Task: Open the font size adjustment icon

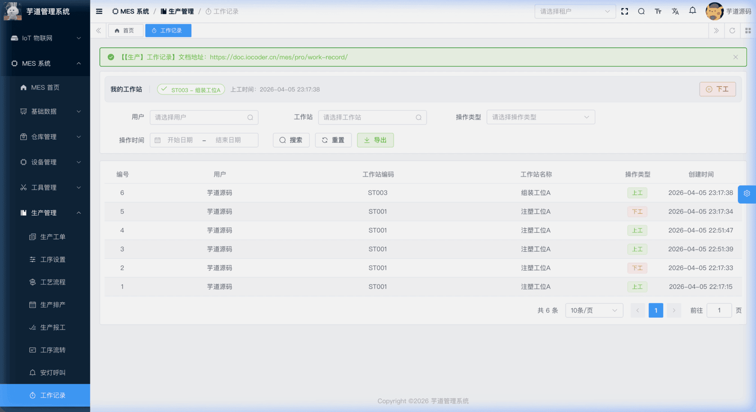Action: (x=658, y=11)
